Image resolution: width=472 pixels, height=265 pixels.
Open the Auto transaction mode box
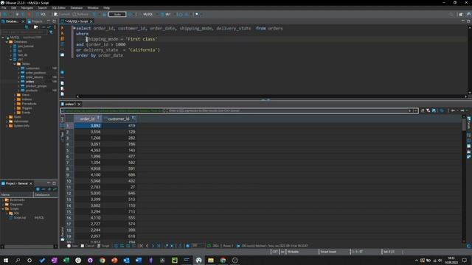(x=117, y=14)
